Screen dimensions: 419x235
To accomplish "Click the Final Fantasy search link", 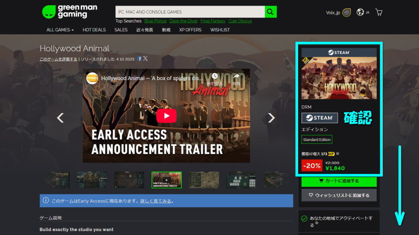I will (x=213, y=21).
